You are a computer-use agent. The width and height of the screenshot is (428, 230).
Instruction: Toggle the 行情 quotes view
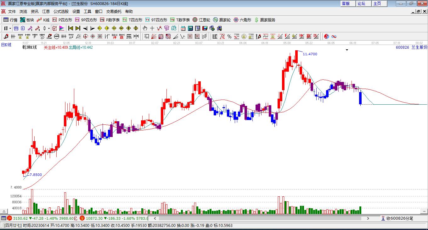[10, 20]
